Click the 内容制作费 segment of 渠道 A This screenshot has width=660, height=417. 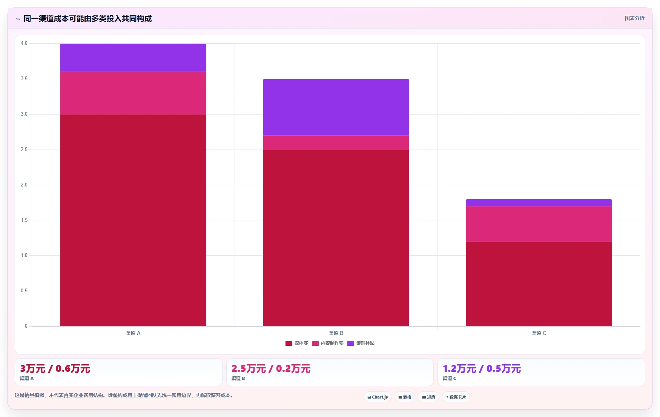pyautogui.click(x=133, y=93)
